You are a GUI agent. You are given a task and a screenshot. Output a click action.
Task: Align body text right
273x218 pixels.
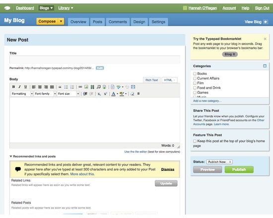[46, 87]
